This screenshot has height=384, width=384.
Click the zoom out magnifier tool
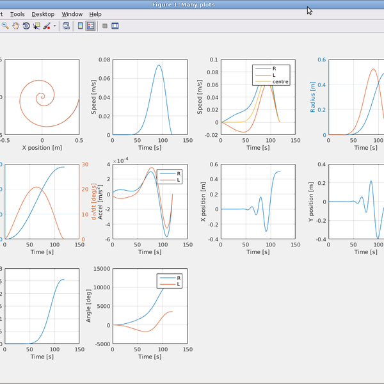[x=5, y=26]
